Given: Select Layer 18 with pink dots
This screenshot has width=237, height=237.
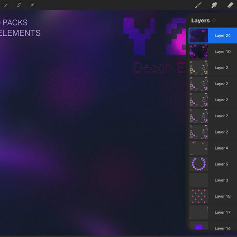Looking at the screenshot, I should point(213,196).
